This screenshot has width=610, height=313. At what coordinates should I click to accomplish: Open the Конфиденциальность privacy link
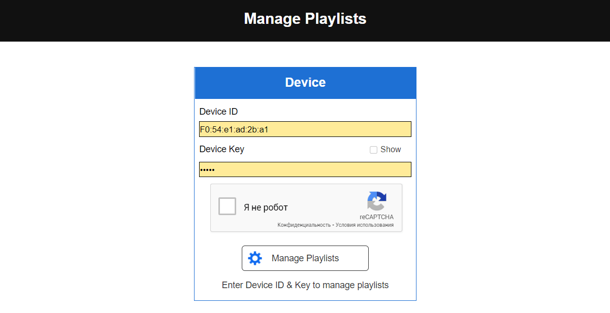(x=304, y=225)
